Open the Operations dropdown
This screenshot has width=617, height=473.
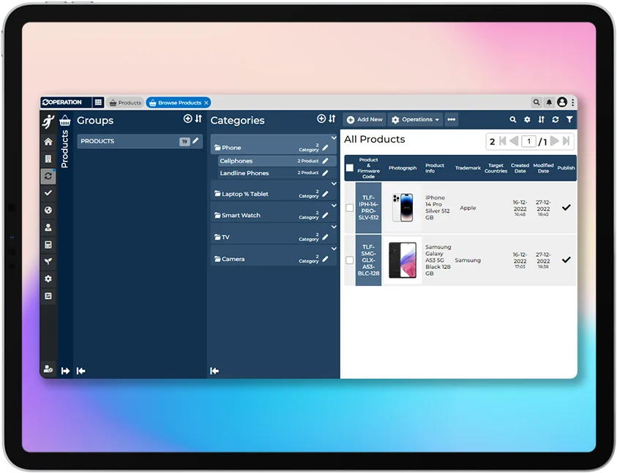coord(415,120)
